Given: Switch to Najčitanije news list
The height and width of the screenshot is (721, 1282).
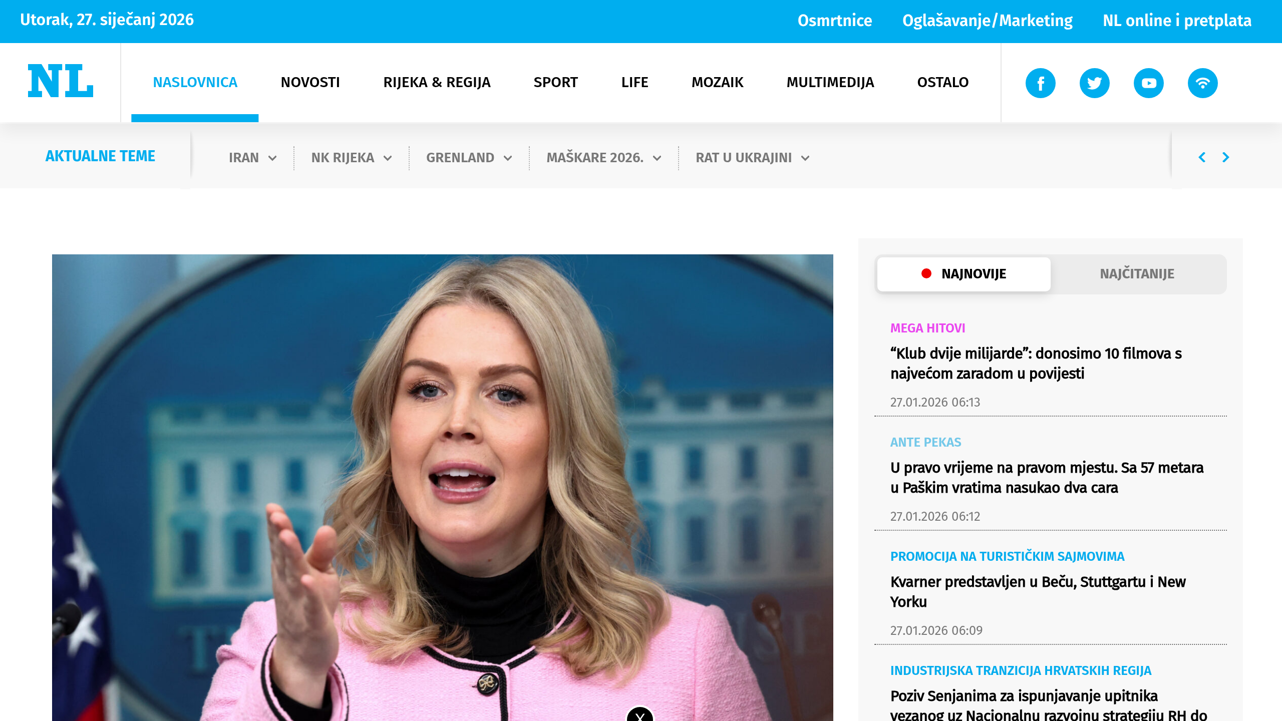Looking at the screenshot, I should [x=1137, y=274].
